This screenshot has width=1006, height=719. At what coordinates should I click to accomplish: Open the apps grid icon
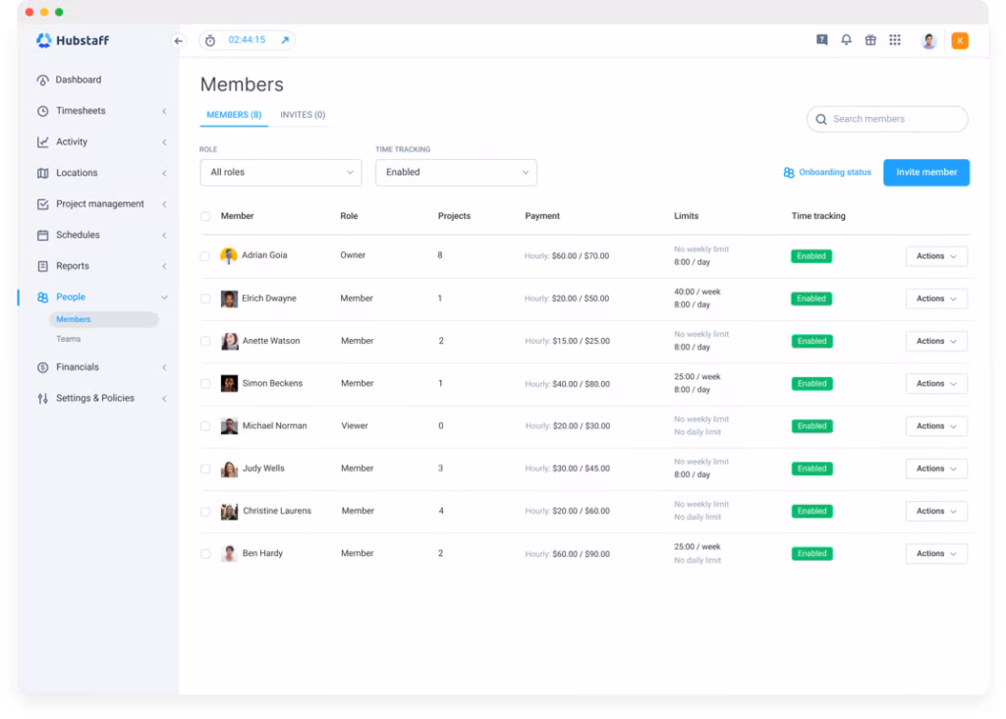pos(895,40)
